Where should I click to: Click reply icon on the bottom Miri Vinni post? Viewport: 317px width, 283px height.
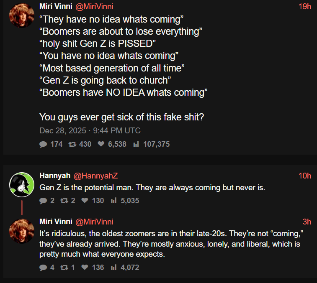(x=43, y=267)
